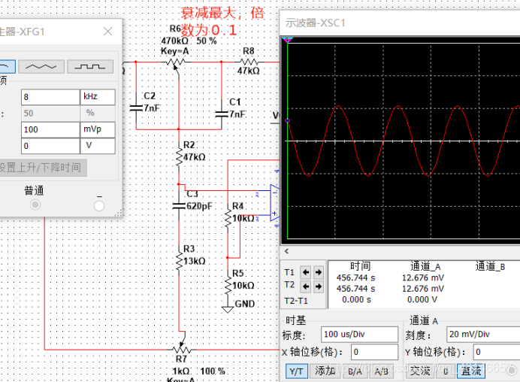Select potentiometer R7 1kΩ in schematic
The width and height of the screenshot is (520, 382).
(181, 350)
